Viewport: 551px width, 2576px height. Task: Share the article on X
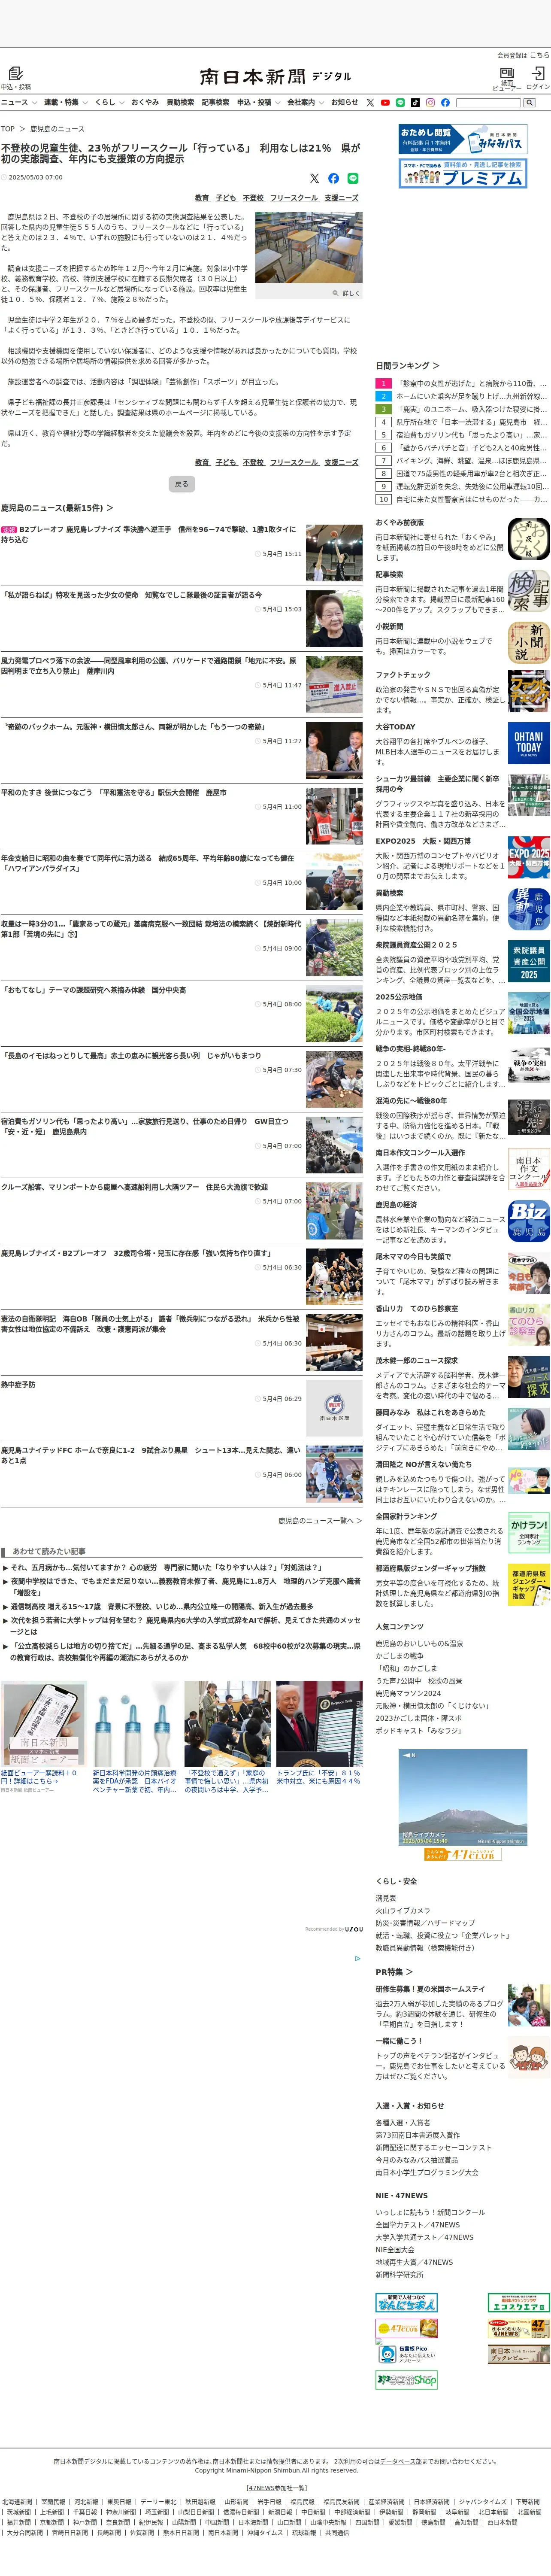point(314,178)
